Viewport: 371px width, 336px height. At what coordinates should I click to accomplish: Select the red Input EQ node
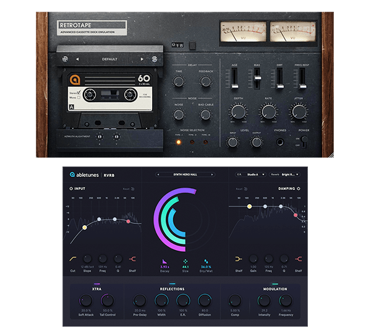tap(128, 222)
